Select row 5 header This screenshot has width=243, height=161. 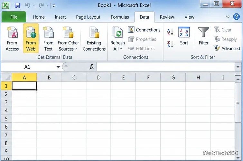coord(6,118)
